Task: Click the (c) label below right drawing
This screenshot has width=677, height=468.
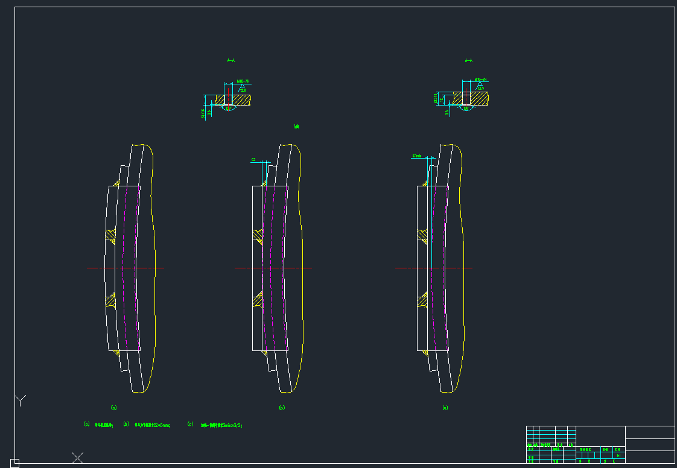Action: (x=445, y=408)
